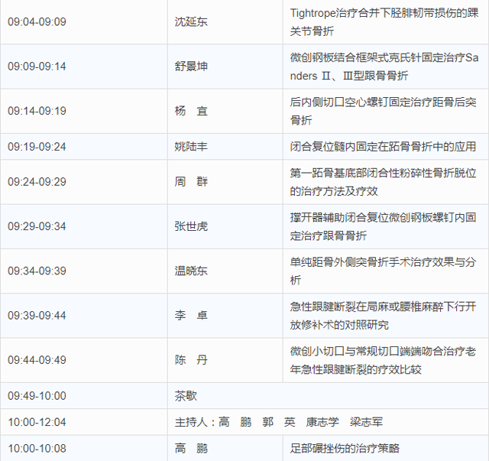Image resolution: width=489 pixels, height=461 pixels.
Task: Click the Sanders Ⅱ、Ⅲ型跟骨骨折 topic
Action: pyautogui.click(x=383, y=67)
